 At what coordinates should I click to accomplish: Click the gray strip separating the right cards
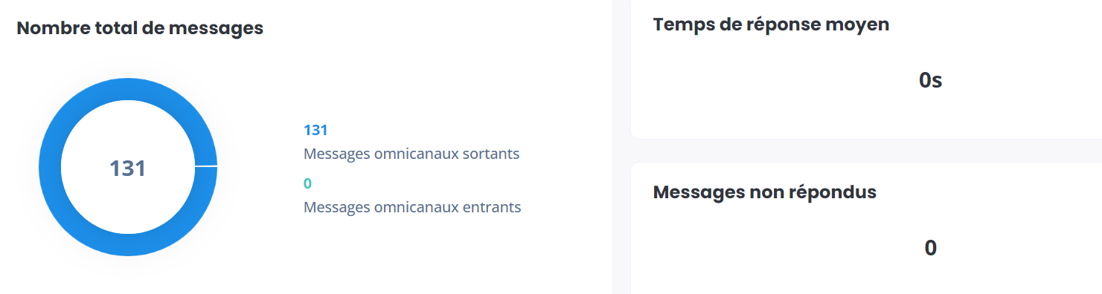coord(866,150)
